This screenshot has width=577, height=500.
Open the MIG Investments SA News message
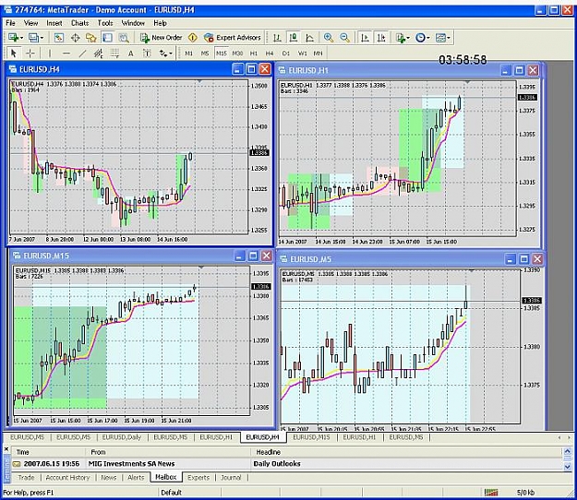pos(287,464)
